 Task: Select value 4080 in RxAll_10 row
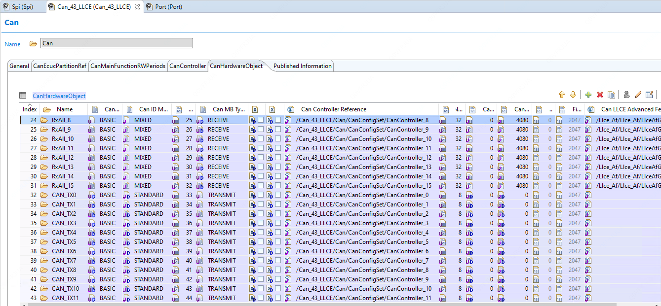522,139
